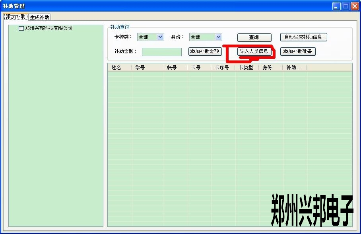Viewport: 361px width, 234px height.
Task: Close the 补助管理 window
Action: [x=355, y=6]
